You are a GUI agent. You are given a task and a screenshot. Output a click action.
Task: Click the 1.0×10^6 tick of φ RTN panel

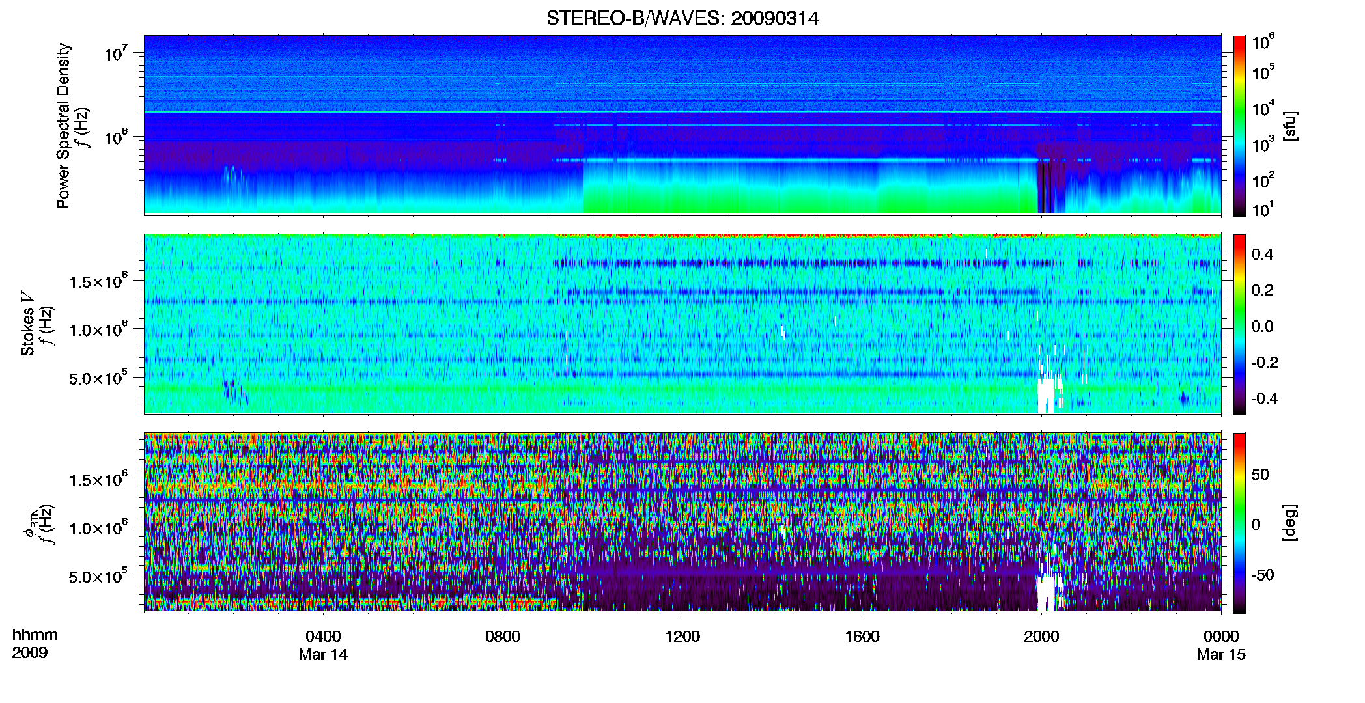pos(98,528)
